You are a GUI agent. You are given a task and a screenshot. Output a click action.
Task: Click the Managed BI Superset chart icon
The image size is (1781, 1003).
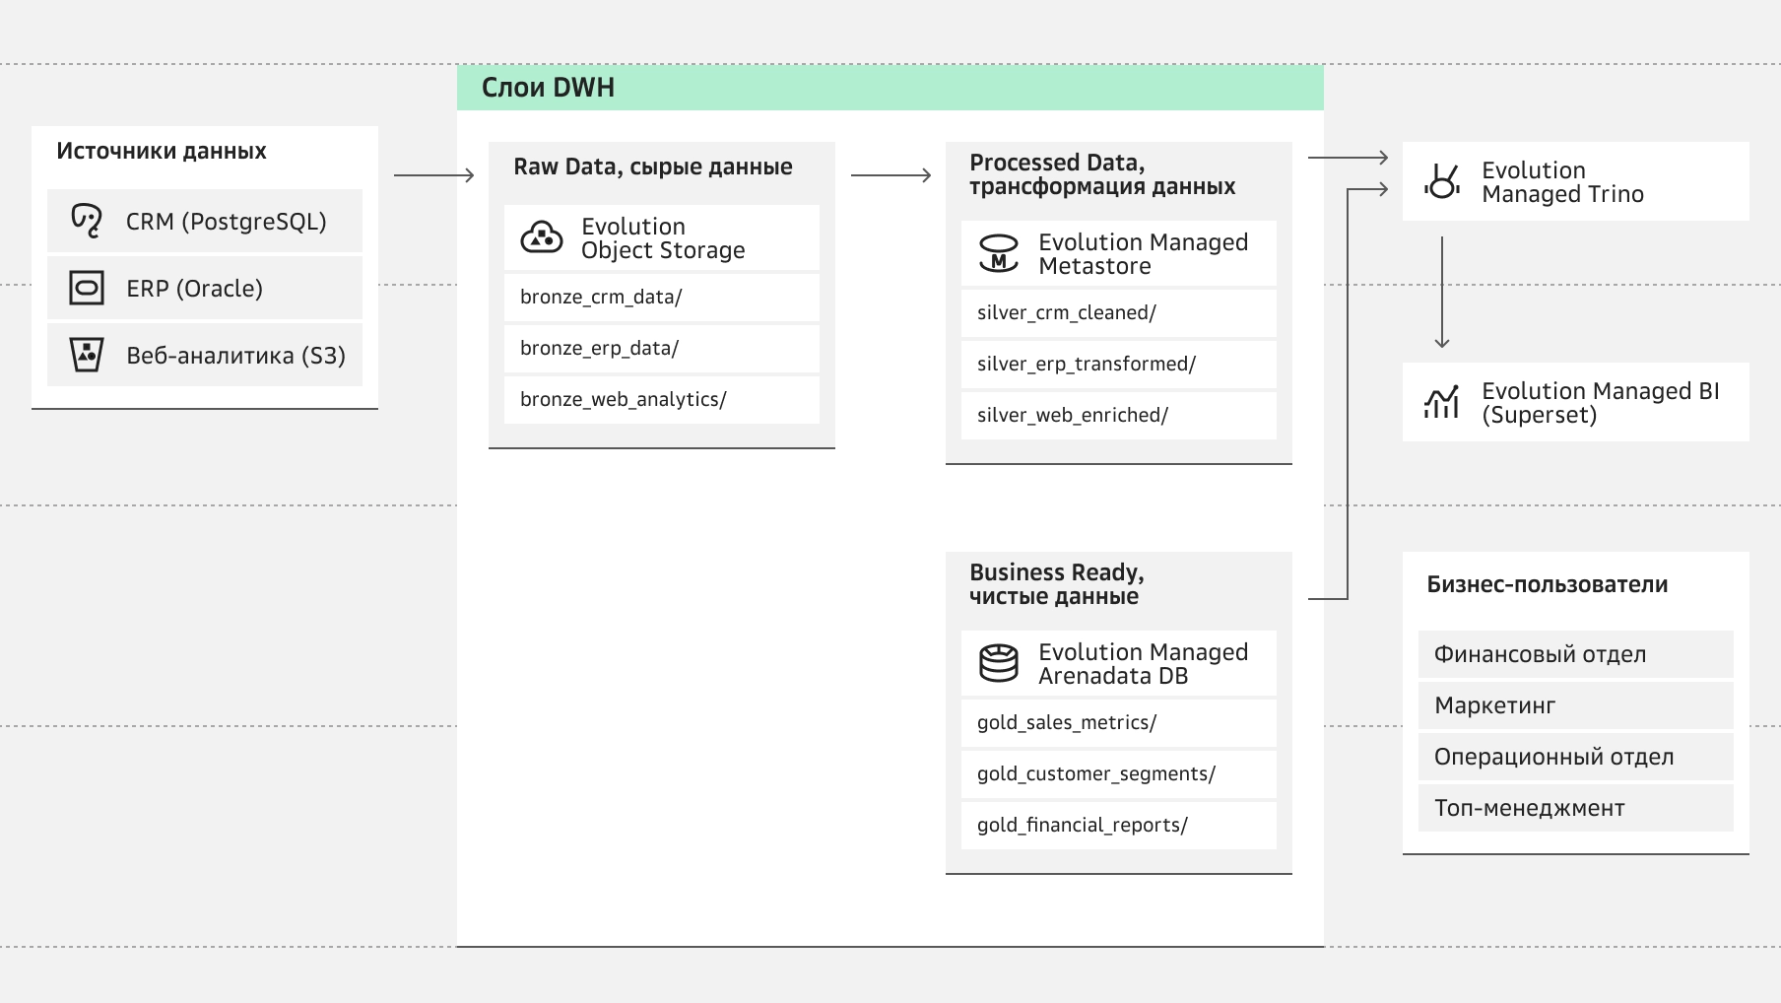(x=1441, y=402)
